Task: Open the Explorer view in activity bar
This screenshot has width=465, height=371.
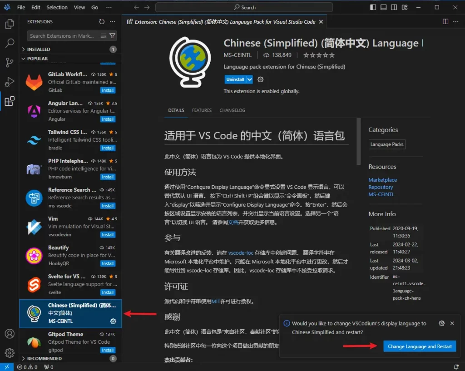Action: (10, 24)
